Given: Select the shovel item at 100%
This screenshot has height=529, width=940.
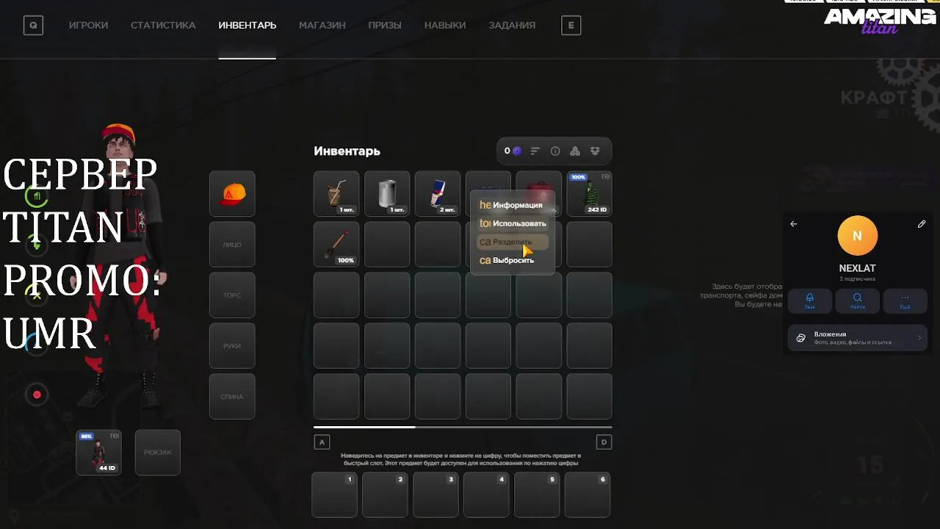Looking at the screenshot, I should click(x=336, y=245).
